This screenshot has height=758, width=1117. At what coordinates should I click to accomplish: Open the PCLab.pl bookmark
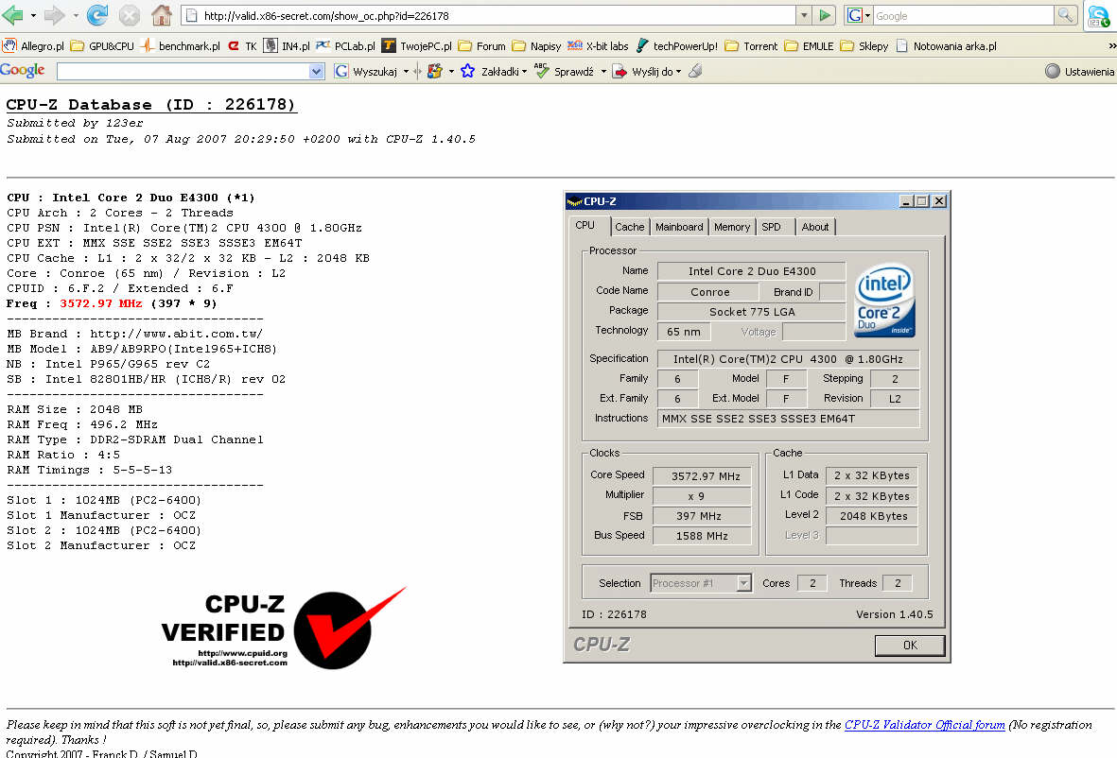point(345,45)
